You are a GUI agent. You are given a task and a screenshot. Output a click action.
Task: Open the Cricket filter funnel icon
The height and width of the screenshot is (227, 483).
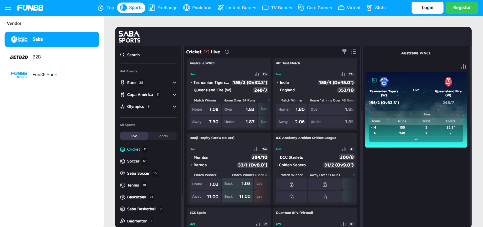(344, 52)
